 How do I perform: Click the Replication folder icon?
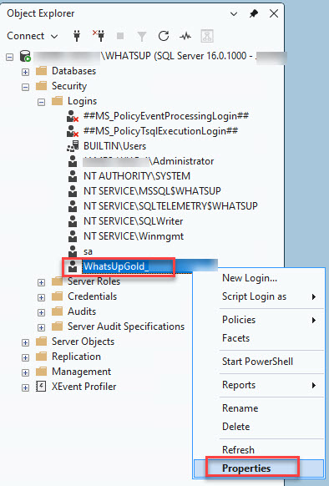coord(41,356)
